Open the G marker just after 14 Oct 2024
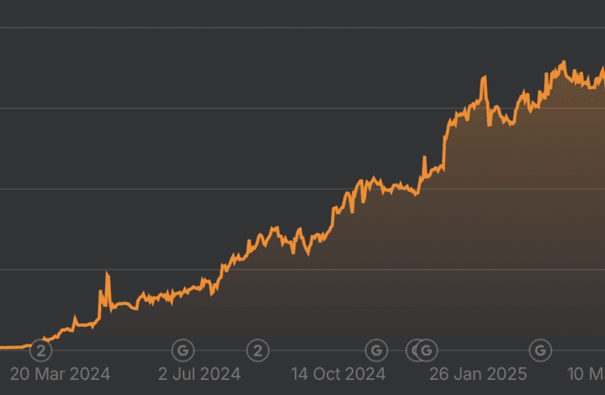This screenshot has height=395, width=605. 376,350
